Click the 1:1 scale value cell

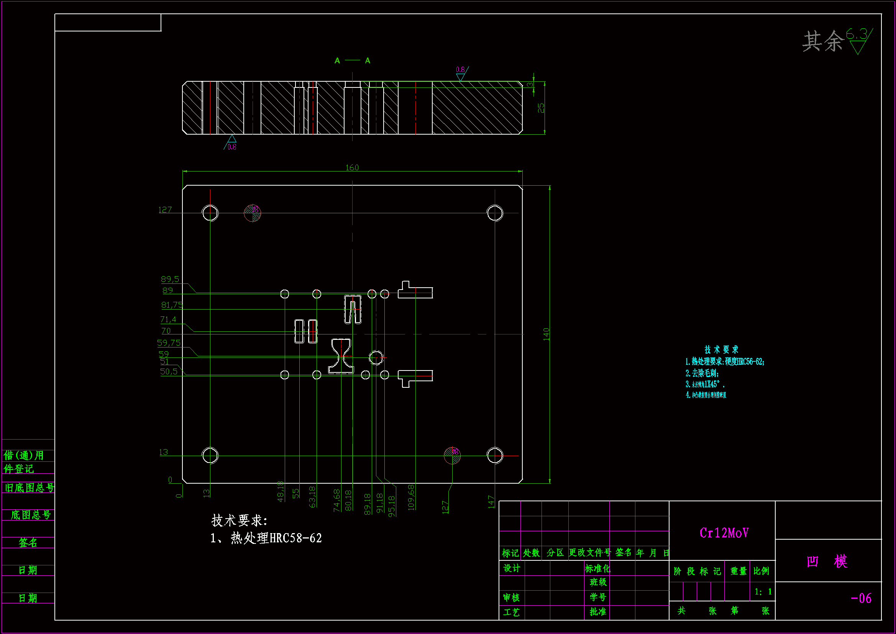[763, 592]
